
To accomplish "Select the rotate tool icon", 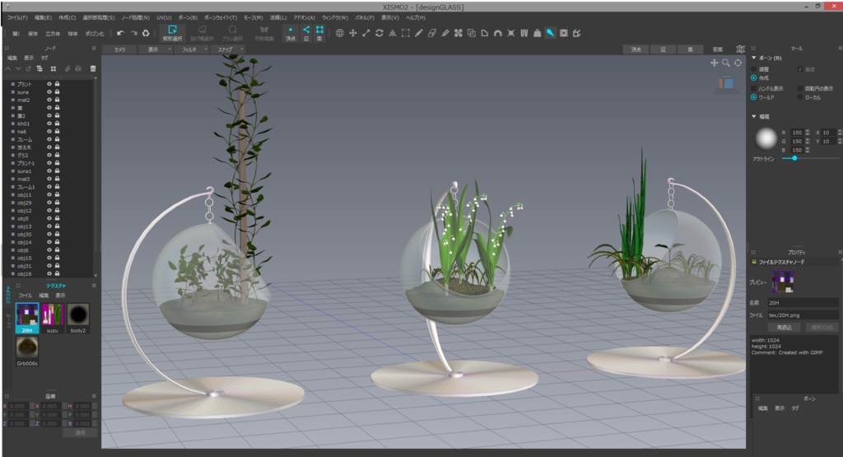I will tap(379, 34).
